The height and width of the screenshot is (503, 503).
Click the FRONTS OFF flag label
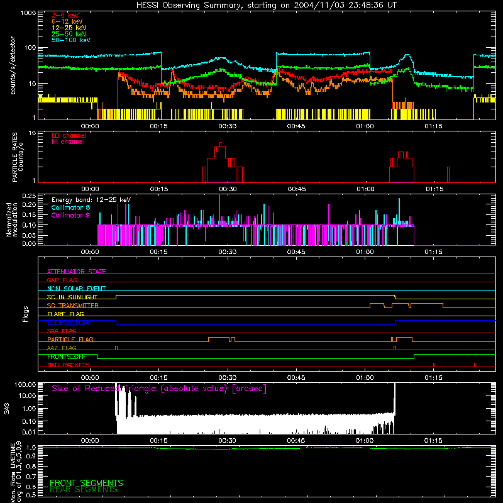(66, 357)
